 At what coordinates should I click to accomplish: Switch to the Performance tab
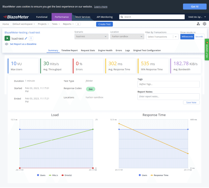click(62, 17)
